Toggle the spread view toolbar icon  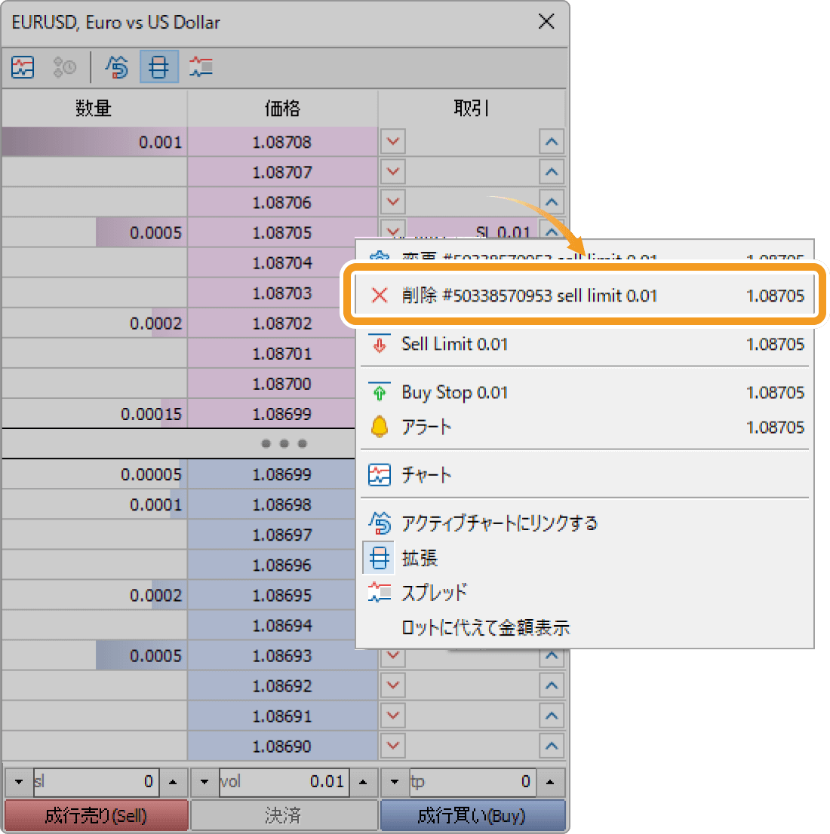(x=201, y=67)
